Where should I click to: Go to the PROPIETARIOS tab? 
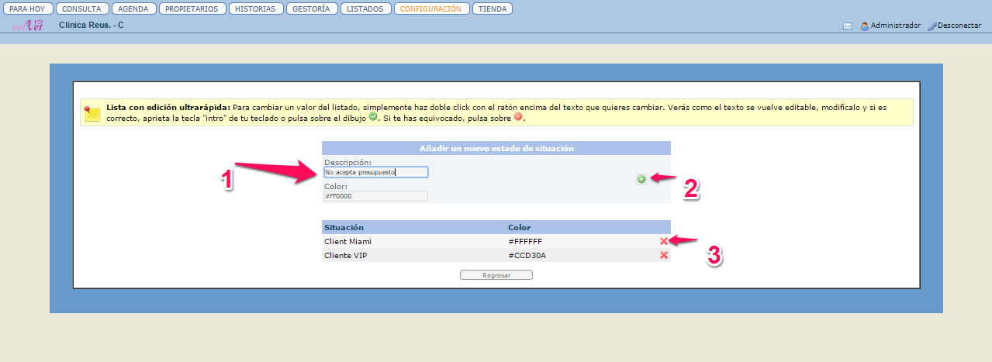[x=193, y=9]
